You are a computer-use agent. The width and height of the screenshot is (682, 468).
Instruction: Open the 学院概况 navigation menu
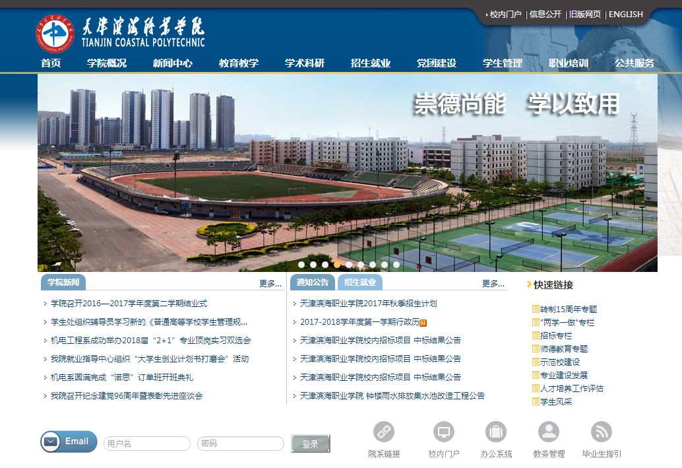pyautogui.click(x=107, y=63)
